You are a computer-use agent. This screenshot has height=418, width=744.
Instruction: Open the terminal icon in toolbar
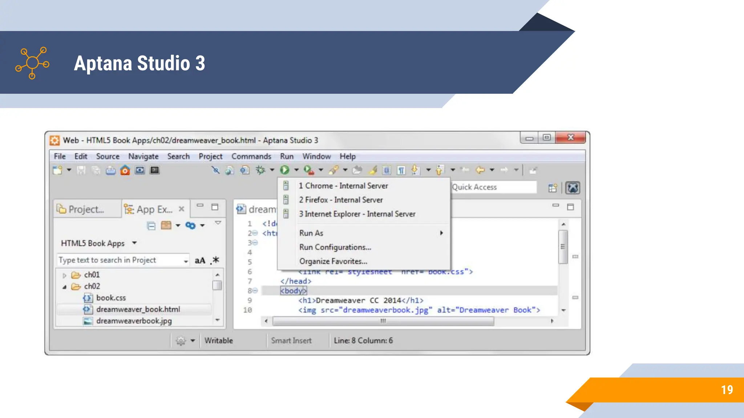pyautogui.click(x=155, y=170)
